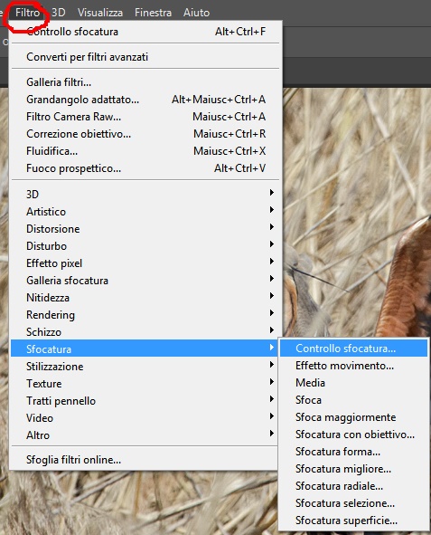Choose Effetto movimento blur filter
The image size is (431, 535).
click(353, 366)
